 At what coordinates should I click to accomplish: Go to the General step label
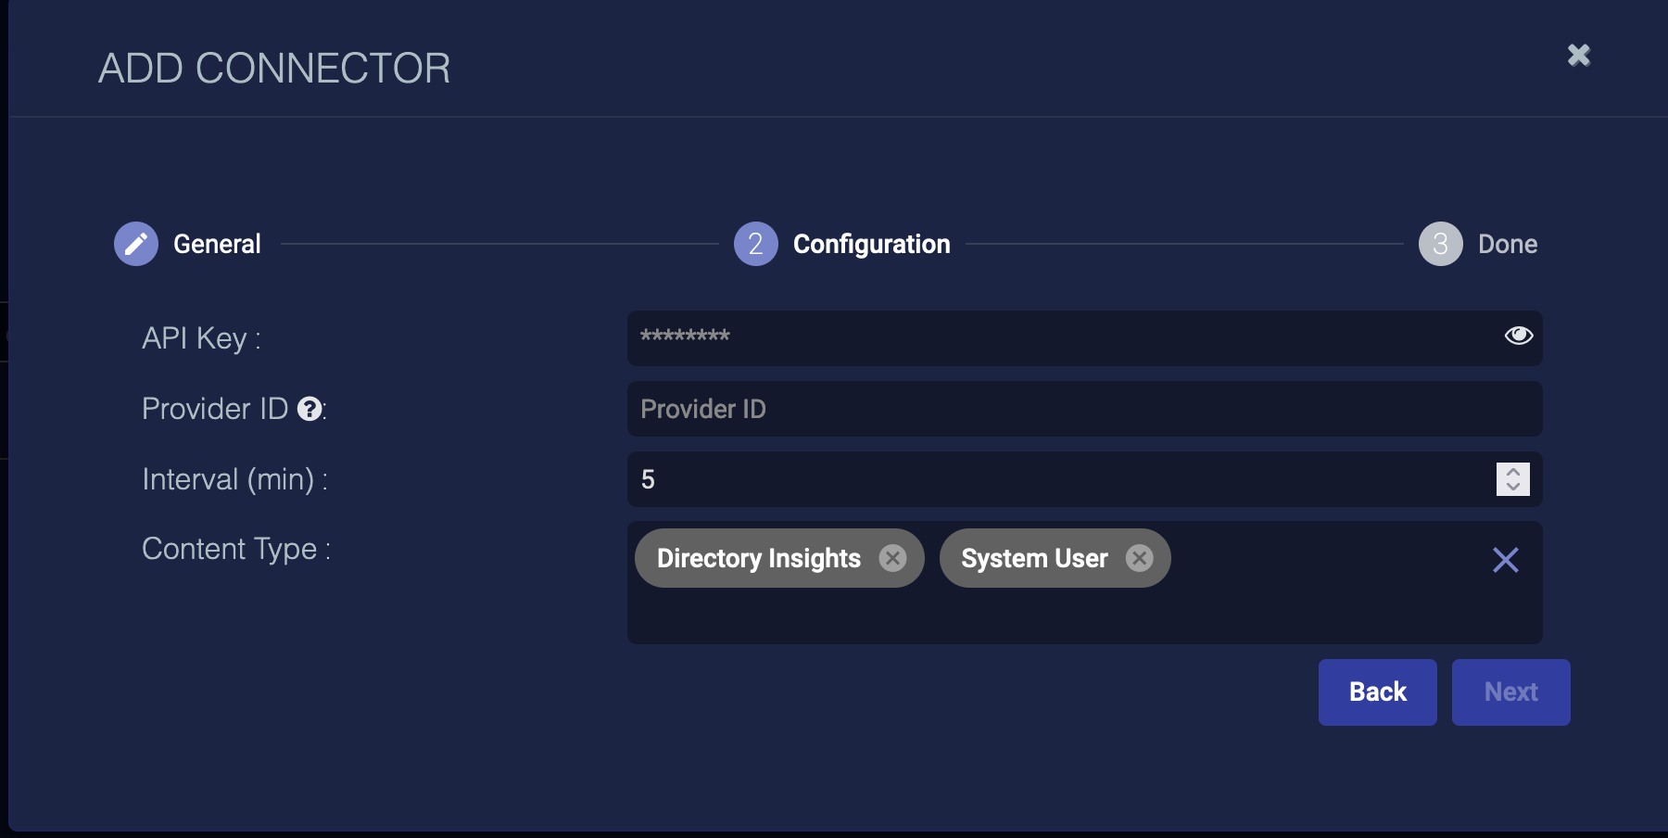[x=217, y=244]
